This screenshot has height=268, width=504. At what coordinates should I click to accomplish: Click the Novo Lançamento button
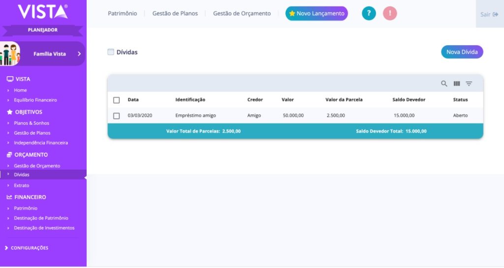[316, 14]
